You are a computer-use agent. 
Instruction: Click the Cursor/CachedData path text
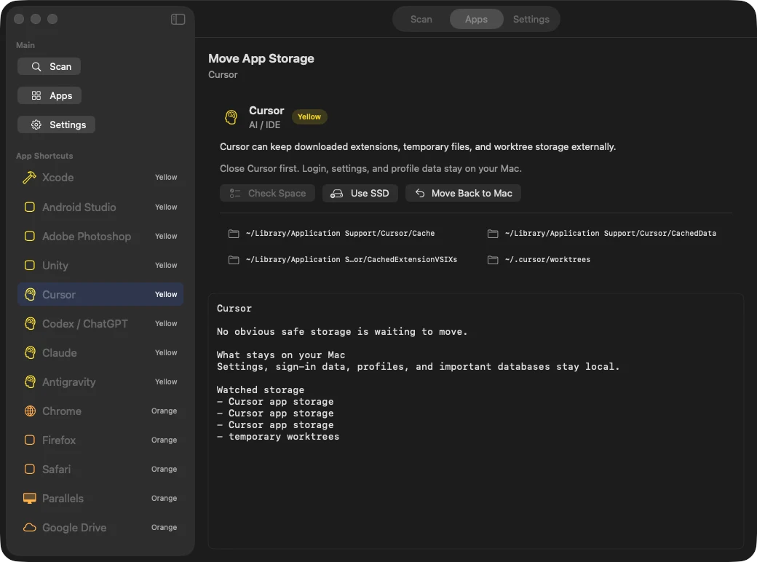coord(610,233)
